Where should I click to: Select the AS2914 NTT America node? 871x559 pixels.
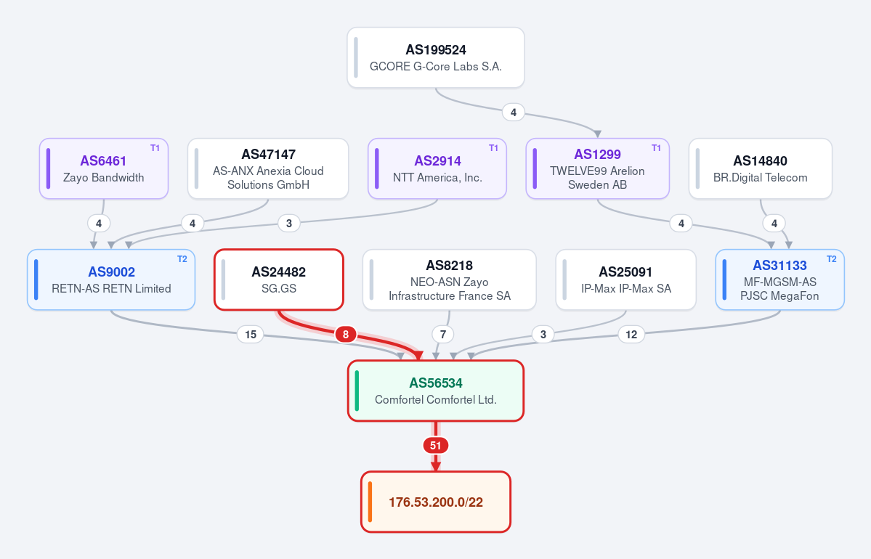[437, 168]
